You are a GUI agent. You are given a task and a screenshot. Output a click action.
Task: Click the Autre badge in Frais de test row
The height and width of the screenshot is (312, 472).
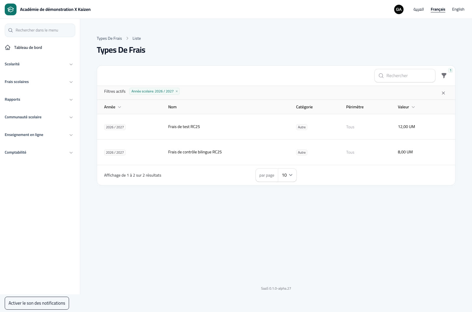tap(301, 127)
